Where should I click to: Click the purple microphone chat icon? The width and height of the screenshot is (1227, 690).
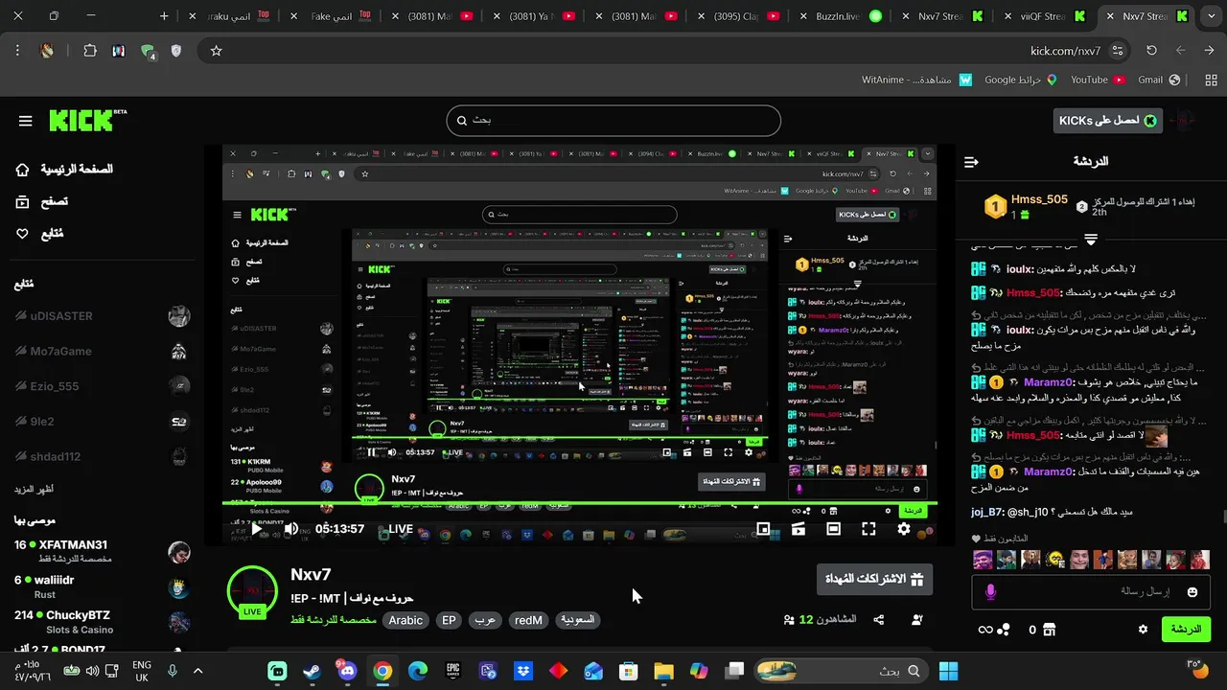click(990, 592)
